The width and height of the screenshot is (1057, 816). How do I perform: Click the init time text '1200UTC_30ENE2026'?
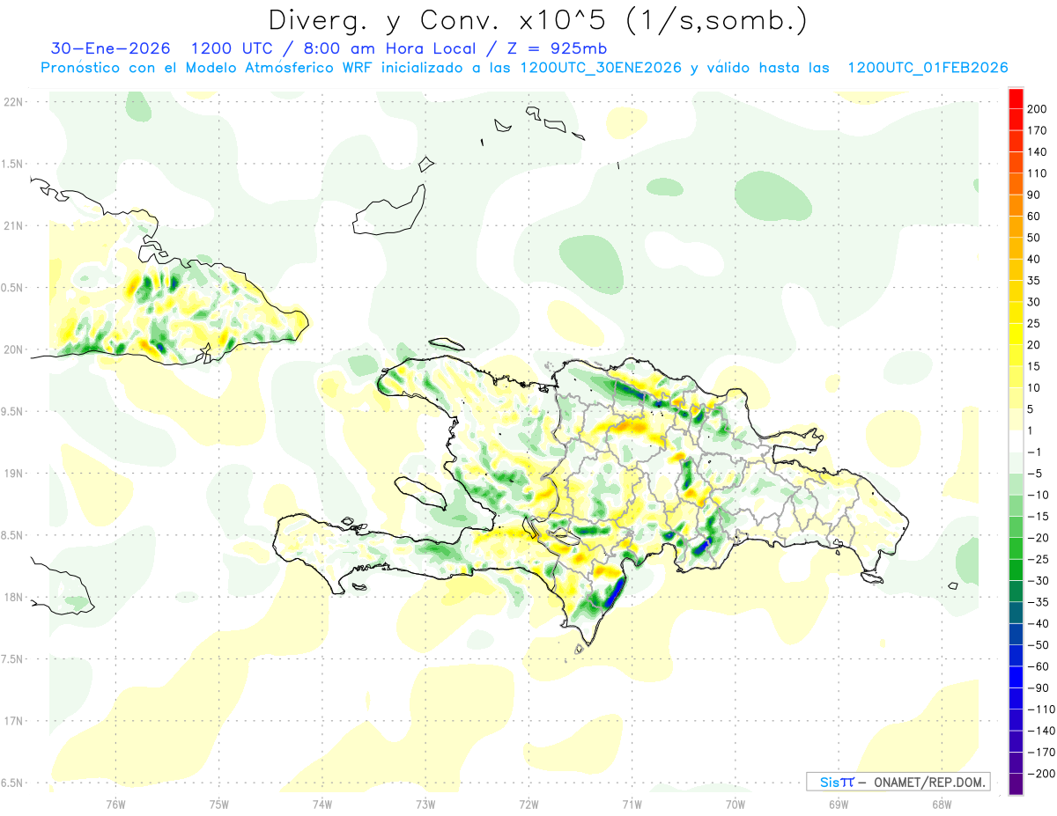601,68
